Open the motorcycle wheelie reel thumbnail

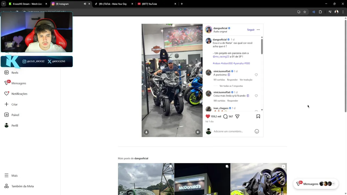(x=259, y=179)
